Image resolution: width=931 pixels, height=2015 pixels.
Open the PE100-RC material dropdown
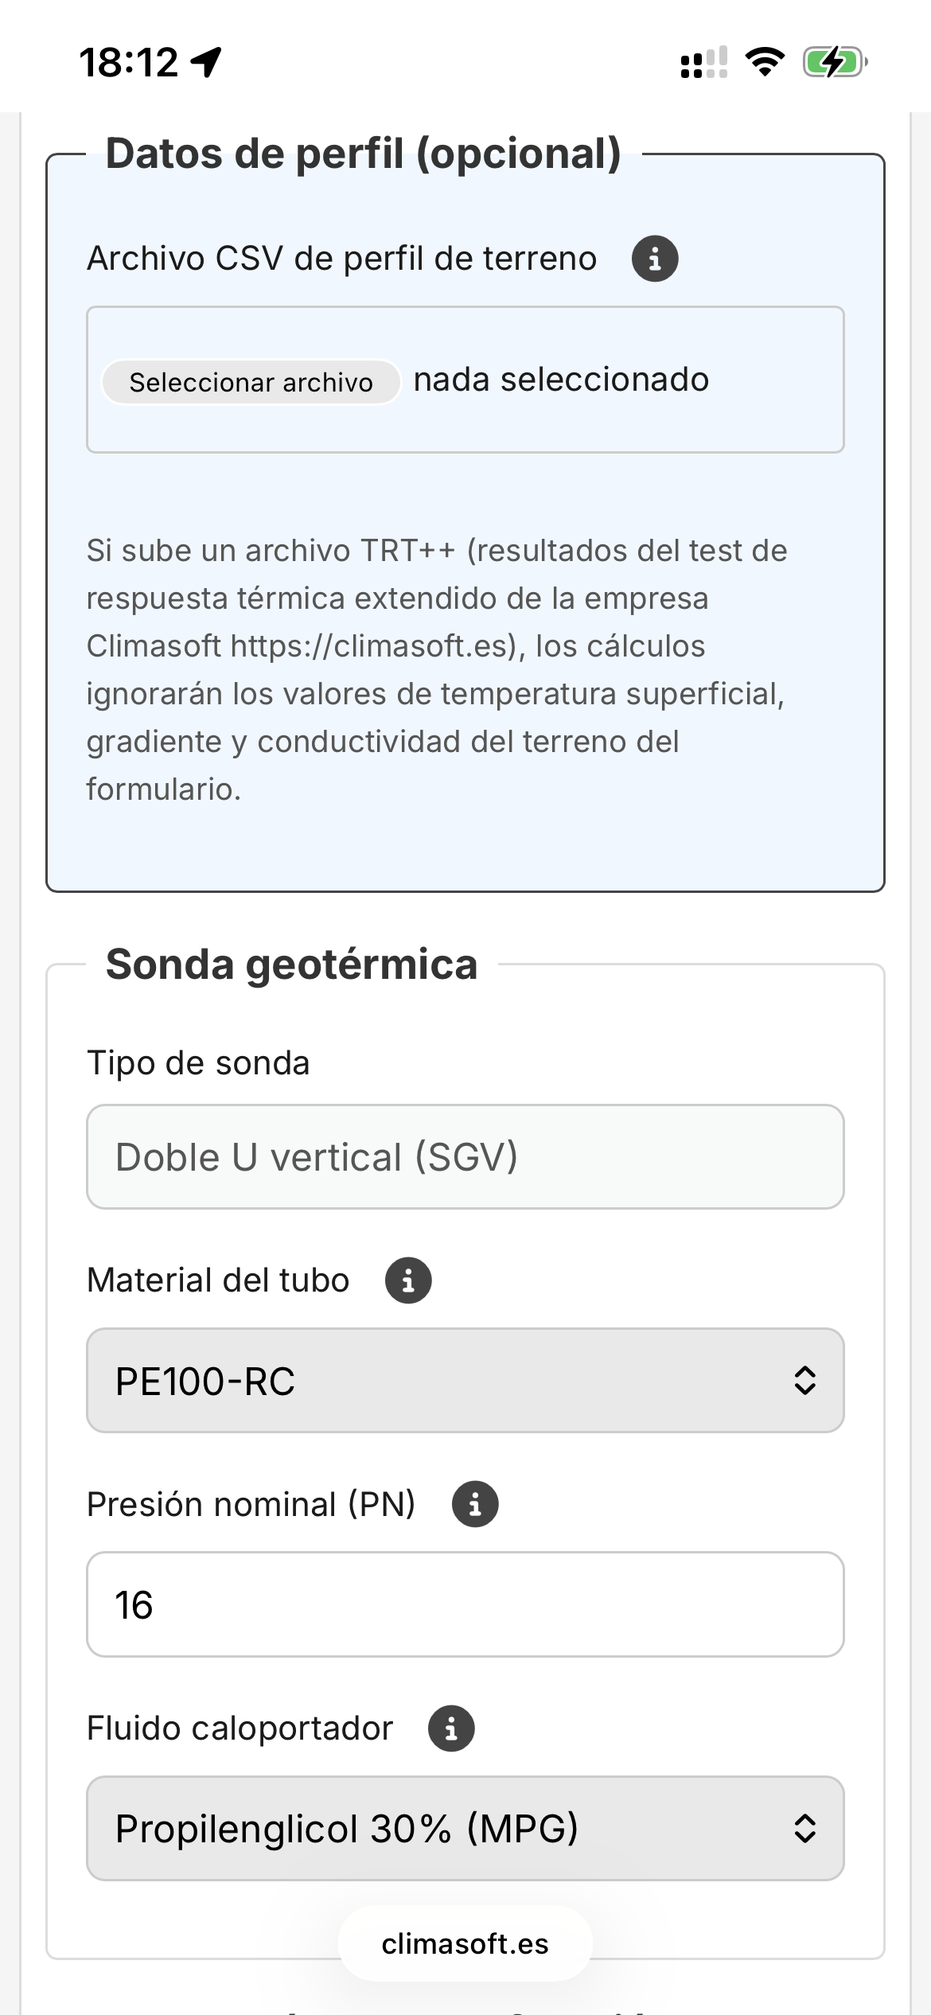pyautogui.click(x=465, y=1381)
